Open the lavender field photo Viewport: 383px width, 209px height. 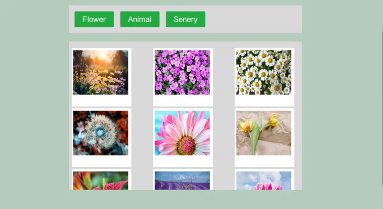182,181
